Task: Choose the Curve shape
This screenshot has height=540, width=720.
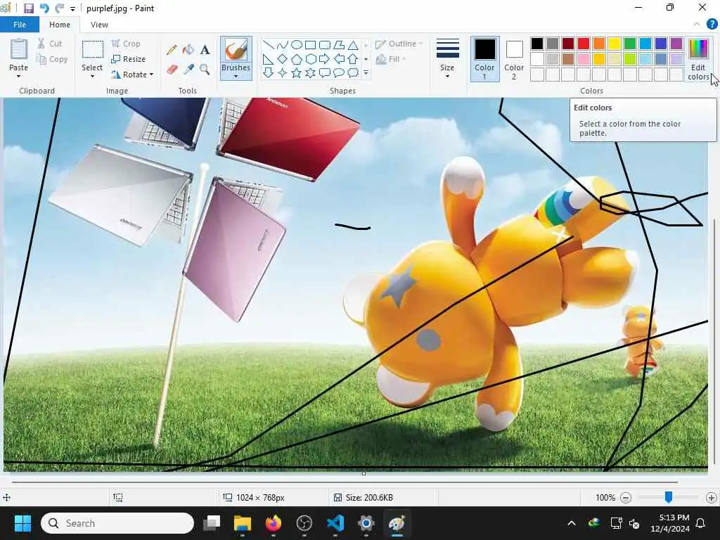Action: 283,44
